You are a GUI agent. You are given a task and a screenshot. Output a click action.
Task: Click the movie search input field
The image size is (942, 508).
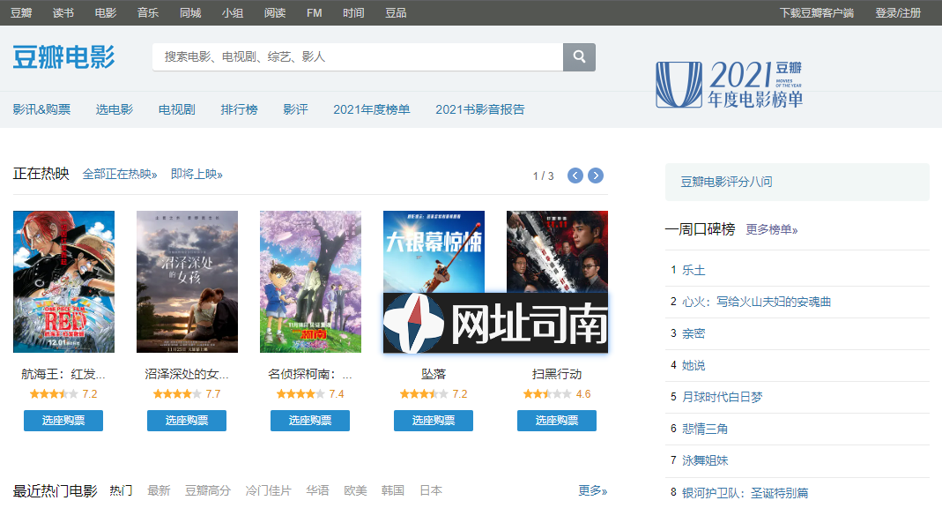(x=357, y=56)
